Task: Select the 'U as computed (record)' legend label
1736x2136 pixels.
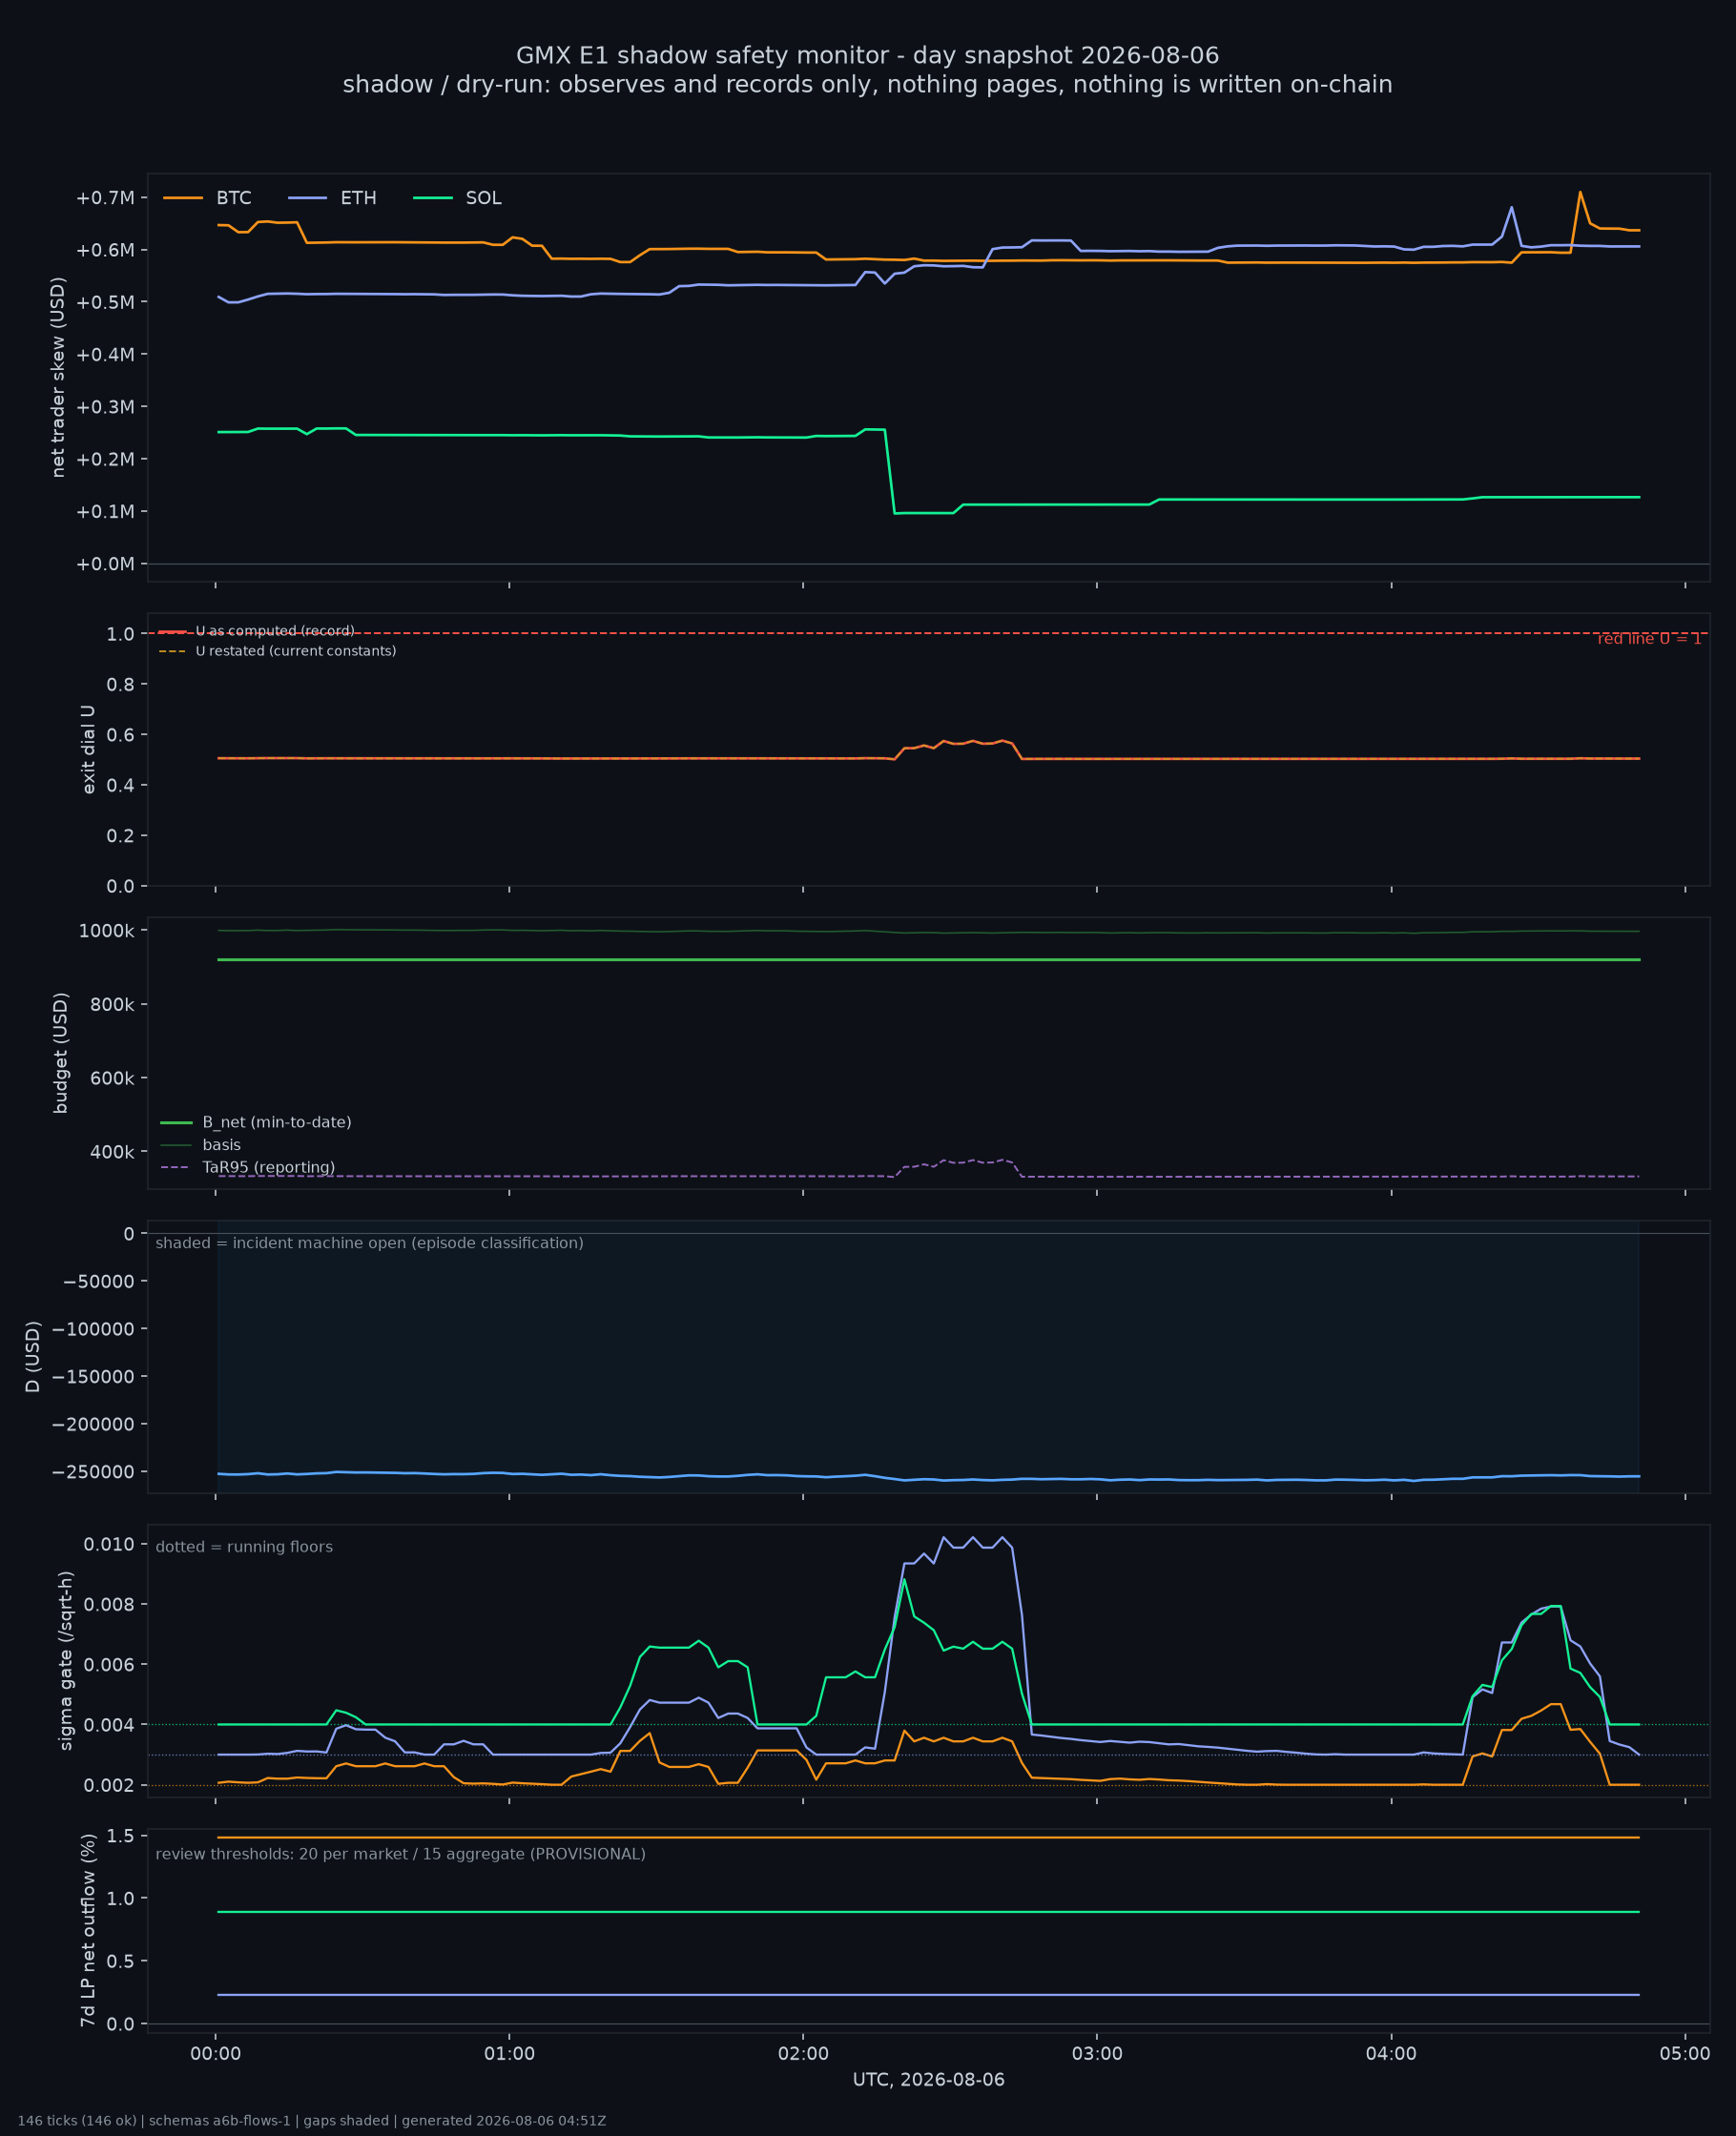Action: pyautogui.click(x=275, y=630)
